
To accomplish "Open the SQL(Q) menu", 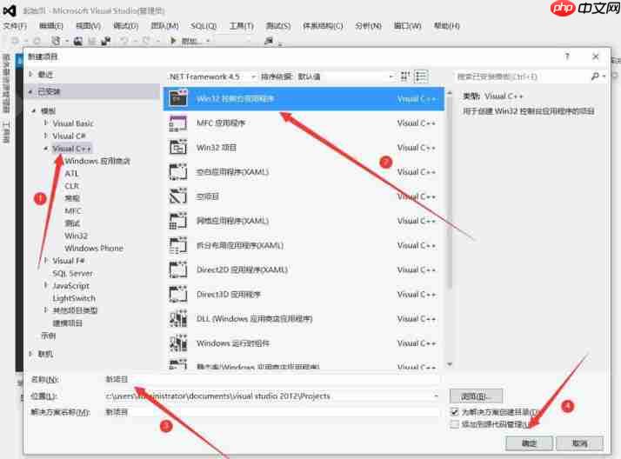I will coord(204,26).
